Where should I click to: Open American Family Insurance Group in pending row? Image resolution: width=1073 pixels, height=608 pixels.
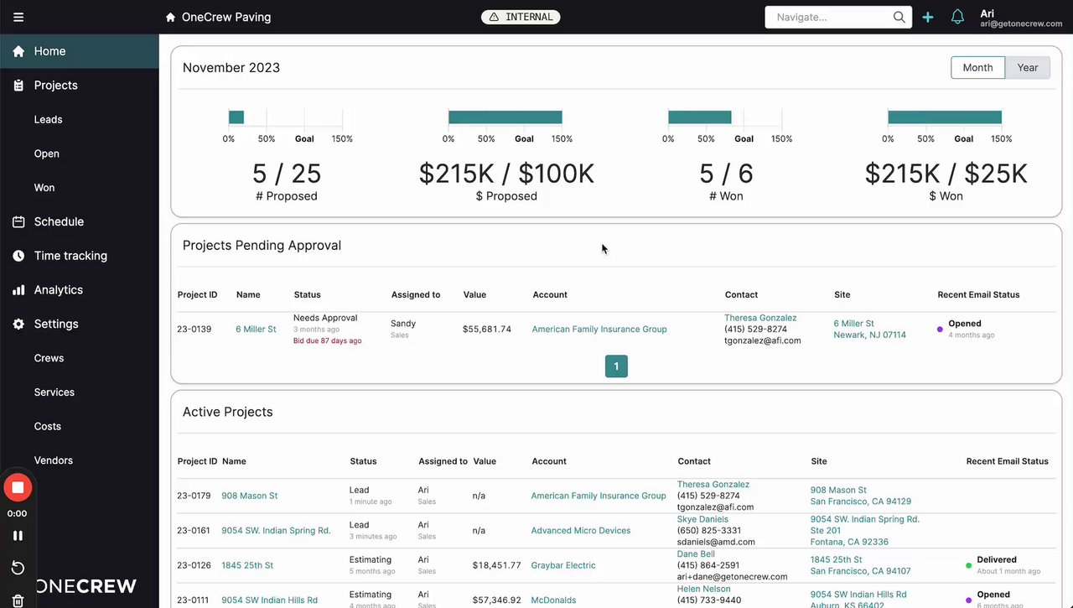click(599, 330)
